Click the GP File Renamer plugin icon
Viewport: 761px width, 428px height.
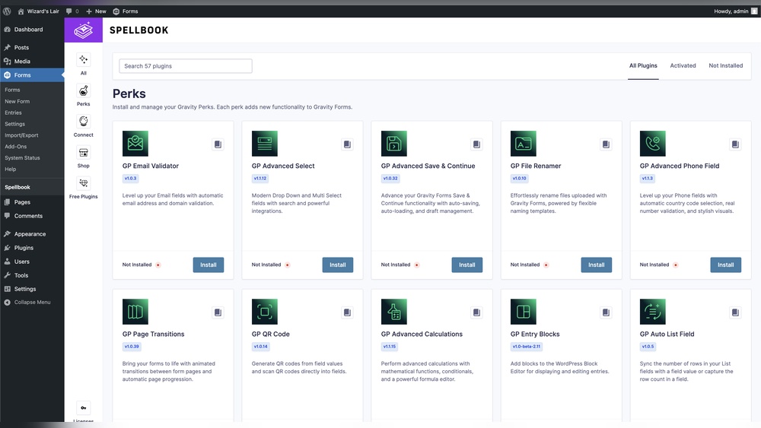(x=524, y=144)
